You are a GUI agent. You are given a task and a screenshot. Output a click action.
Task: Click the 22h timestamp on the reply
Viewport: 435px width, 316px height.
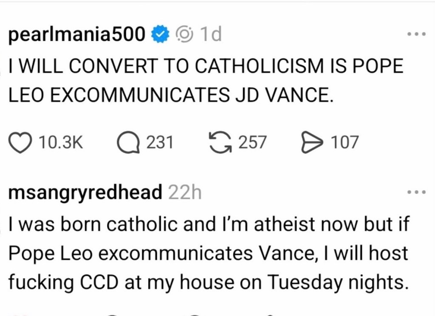184,193
